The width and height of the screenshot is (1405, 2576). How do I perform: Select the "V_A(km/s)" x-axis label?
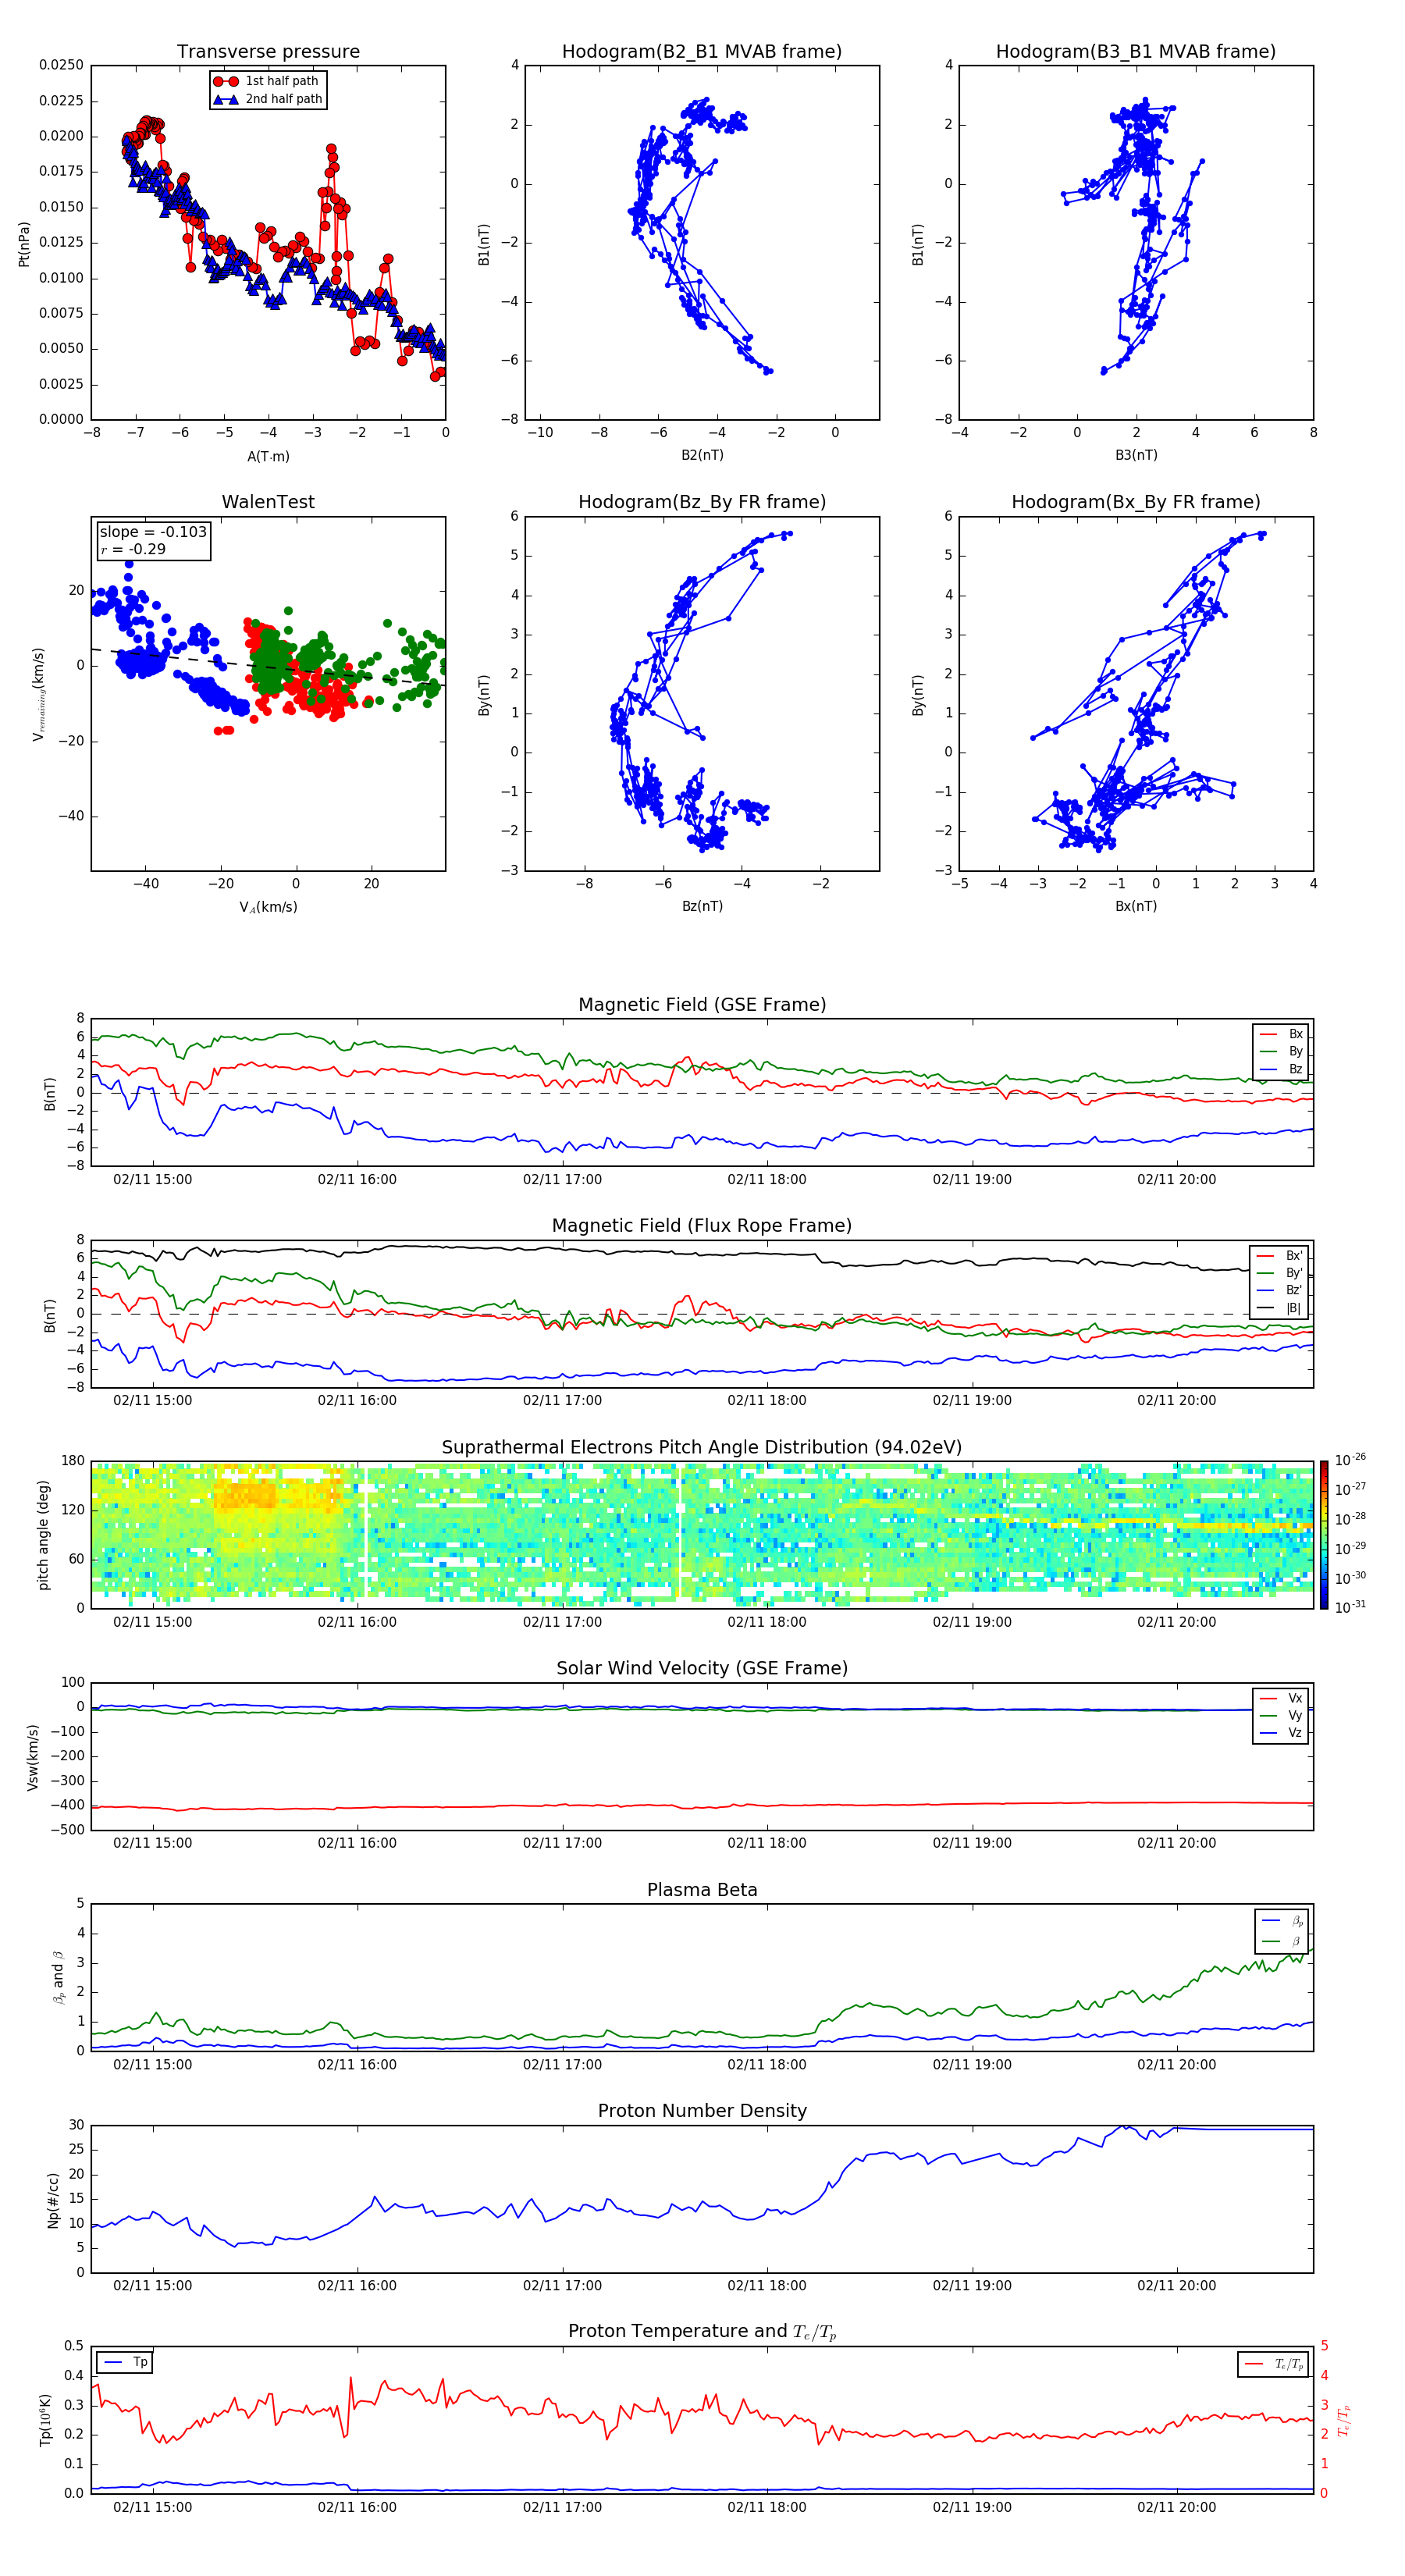pyautogui.click(x=268, y=908)
